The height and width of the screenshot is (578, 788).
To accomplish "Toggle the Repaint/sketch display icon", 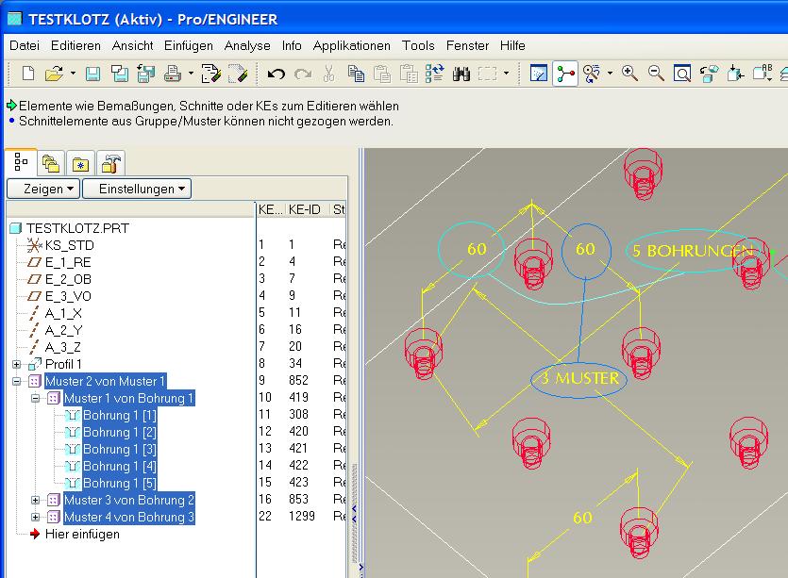I will click(539, 74).
